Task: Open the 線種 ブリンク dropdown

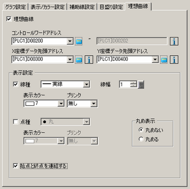Action: [93, 104]
